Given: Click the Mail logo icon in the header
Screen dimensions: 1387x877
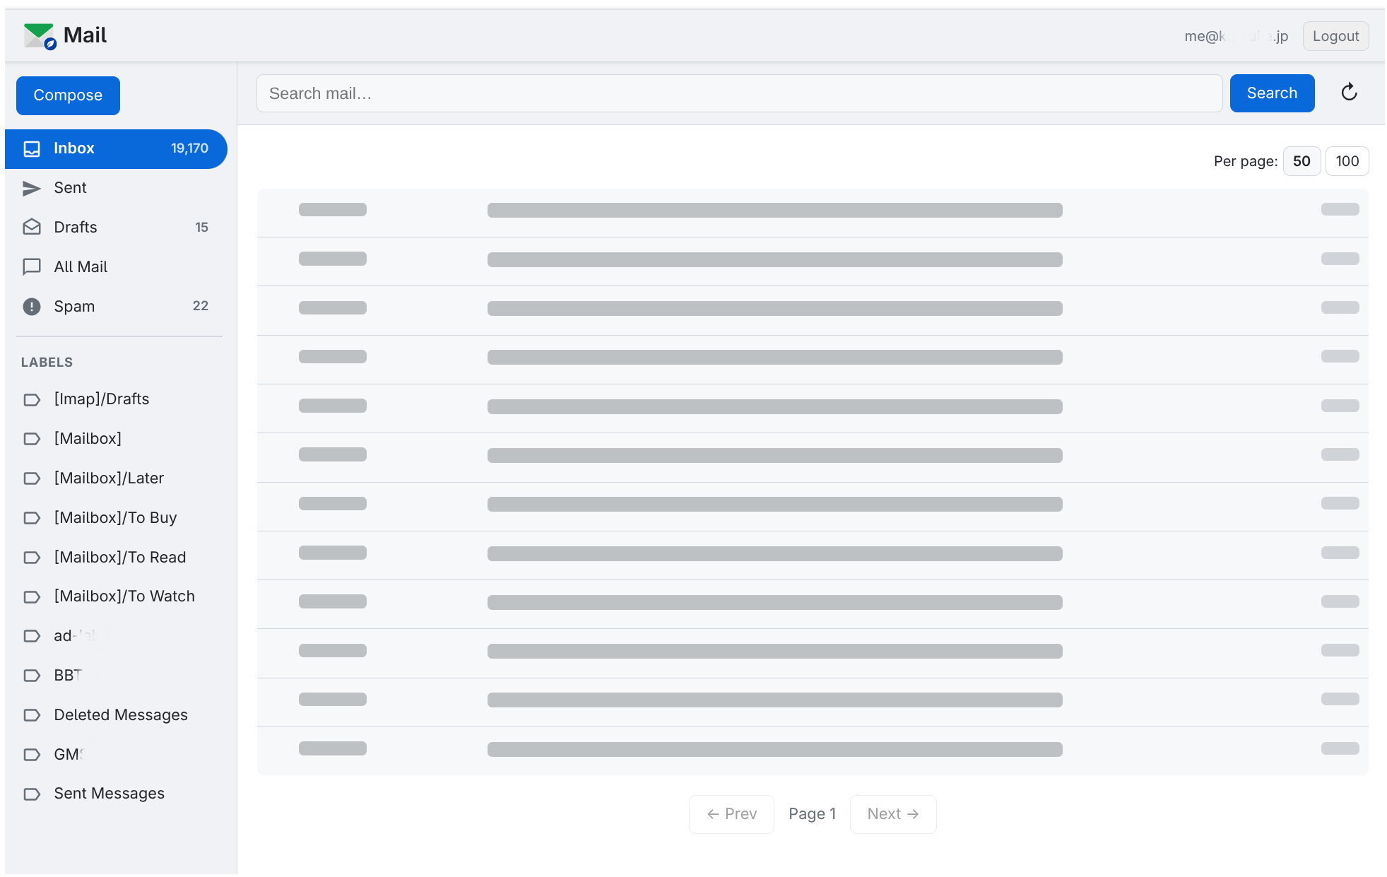Looking at the screenshot, I should (39, 34).
